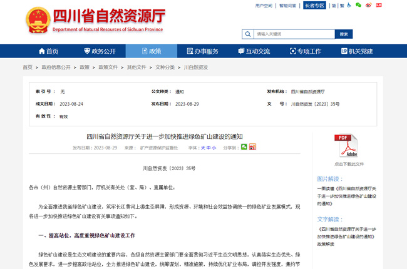
Task: Click the 政策文件 breadcrumb link
Action: click(x=108, y=67)
